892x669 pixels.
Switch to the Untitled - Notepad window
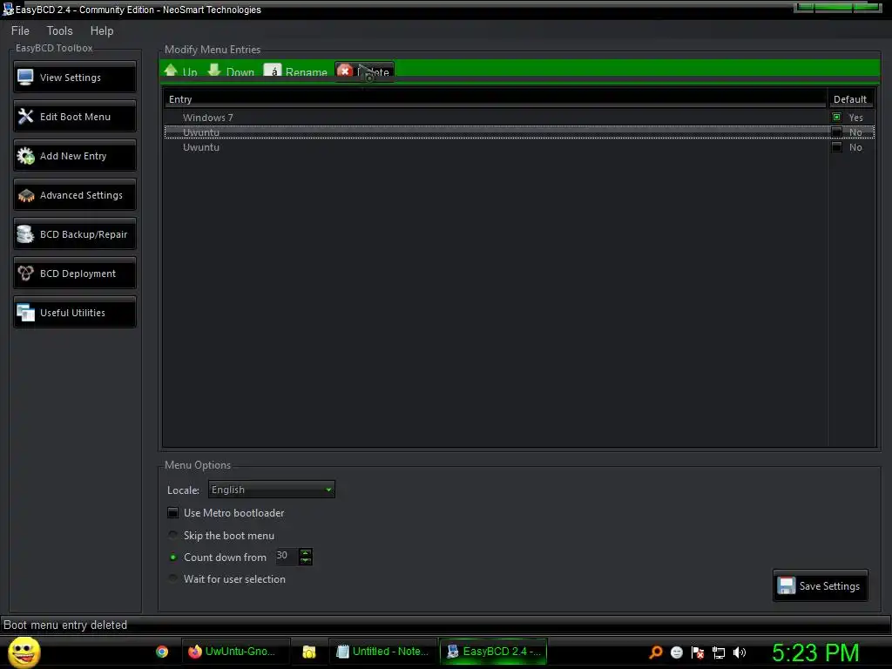point(383,652)
